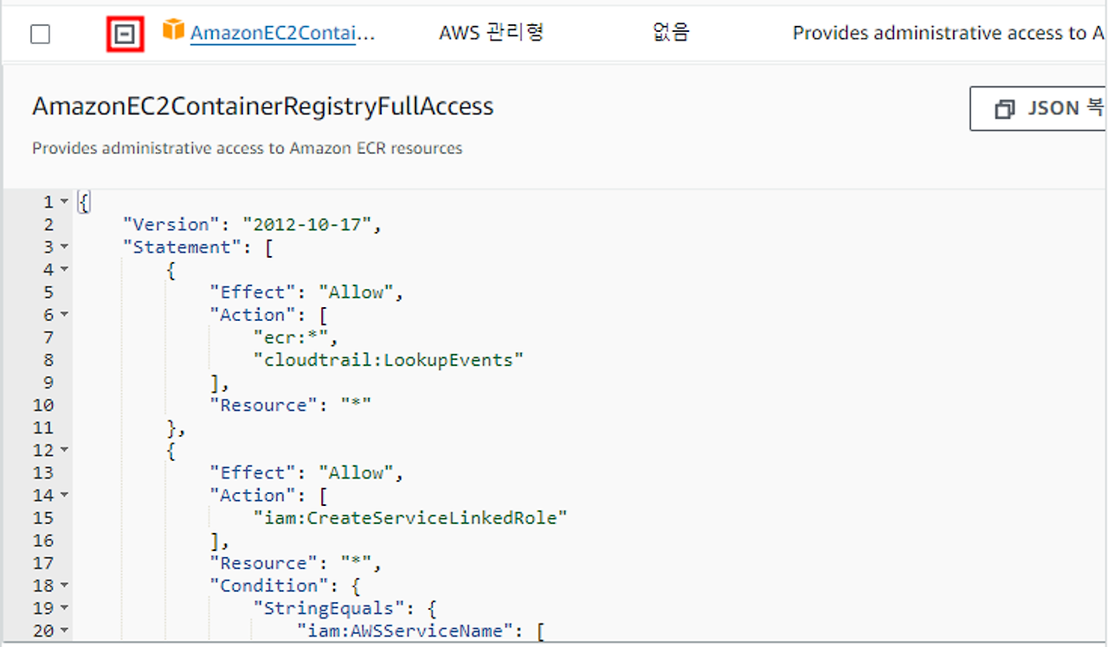Click "Effect": "Allow" on line 13
Viewport: 1108px width, 647px height.
pos(306,473)
